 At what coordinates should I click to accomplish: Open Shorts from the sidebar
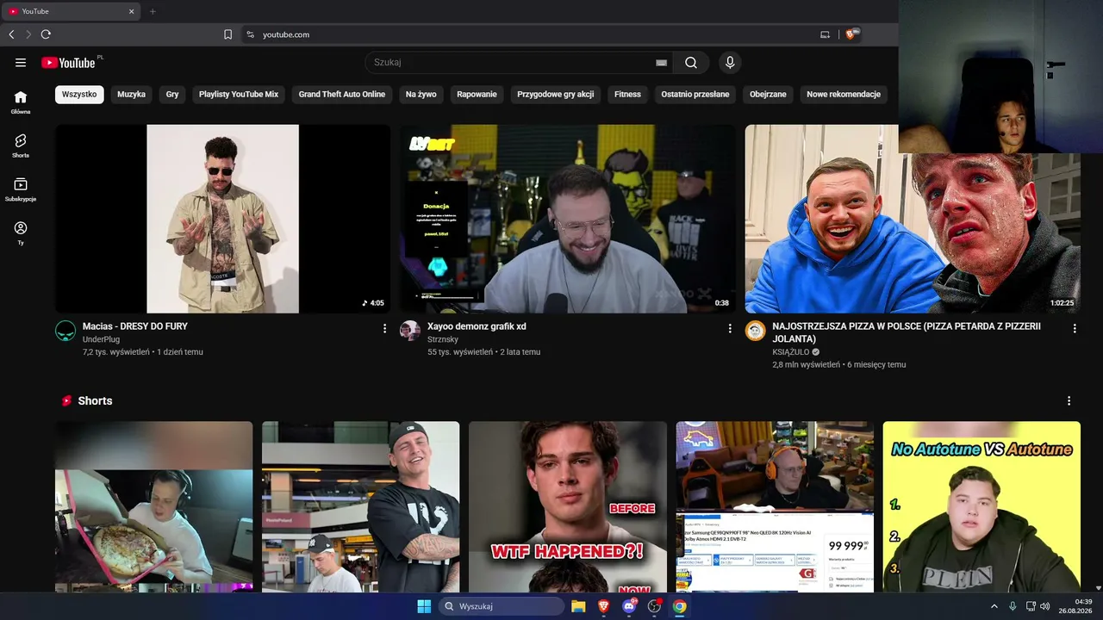pyautogui.click(x=21, y=146)
